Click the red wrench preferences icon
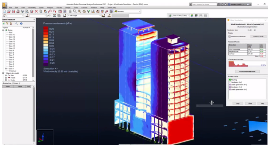The height and width of the screenshot is (147, 271). [x=107, y=11]
